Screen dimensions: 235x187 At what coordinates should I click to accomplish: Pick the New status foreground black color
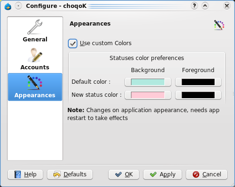tap(198, 95)
